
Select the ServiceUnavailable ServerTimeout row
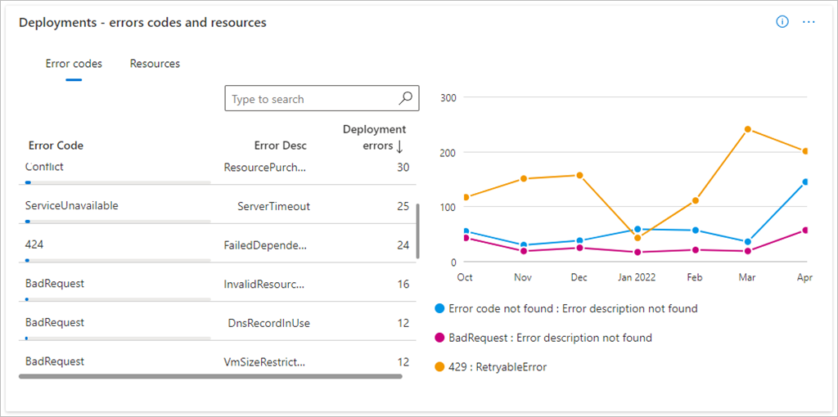217,206
